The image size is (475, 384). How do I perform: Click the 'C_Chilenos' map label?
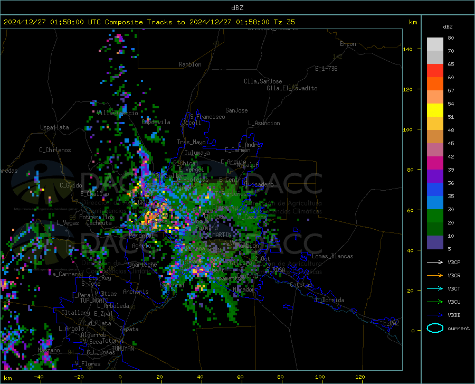55,150
